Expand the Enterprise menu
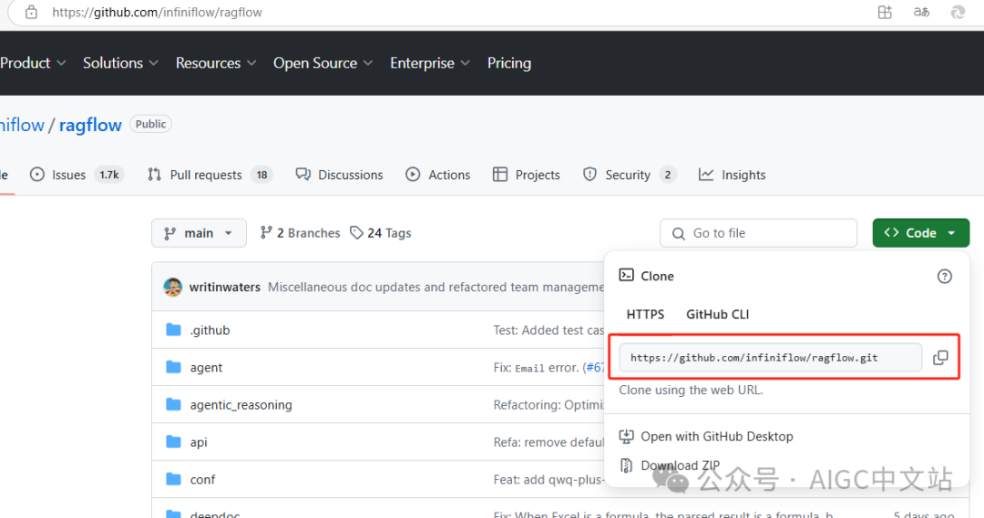The height and width of the screenshot is (518, 984). [430, 63]
